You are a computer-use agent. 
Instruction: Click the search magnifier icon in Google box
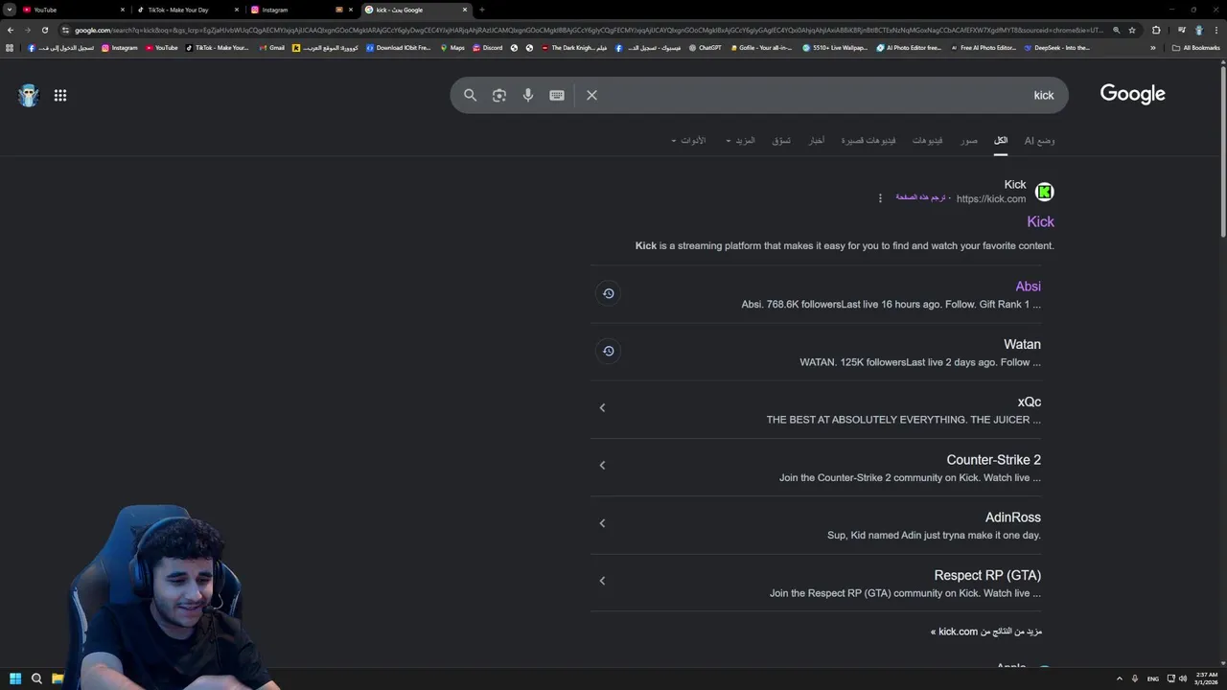pyautogui.click(x=470, y=95)
